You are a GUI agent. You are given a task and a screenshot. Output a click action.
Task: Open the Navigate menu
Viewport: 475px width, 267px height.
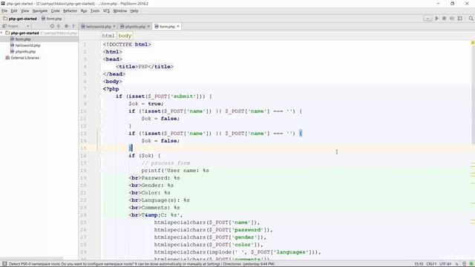click(40, 11)
